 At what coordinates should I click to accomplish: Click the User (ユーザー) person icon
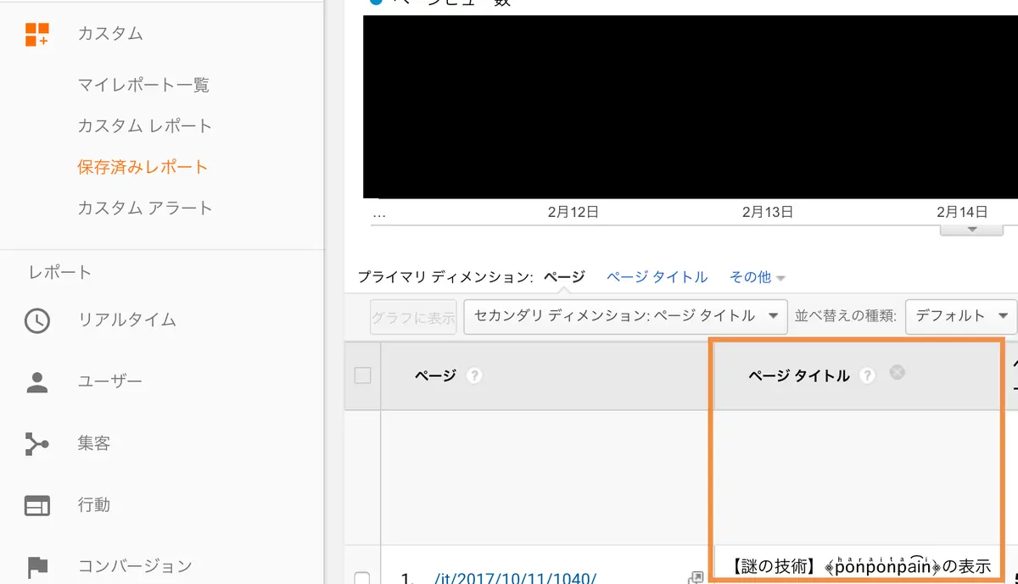37,382
